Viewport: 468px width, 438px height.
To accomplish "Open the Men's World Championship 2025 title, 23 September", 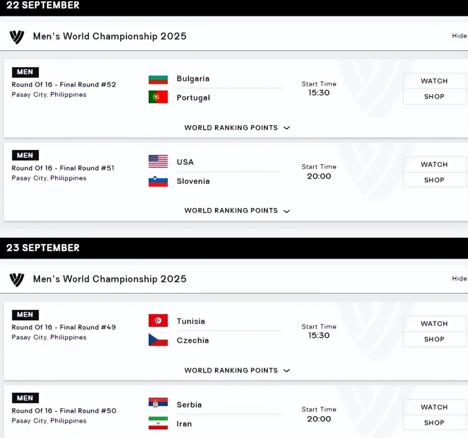I will pos(110,279).
